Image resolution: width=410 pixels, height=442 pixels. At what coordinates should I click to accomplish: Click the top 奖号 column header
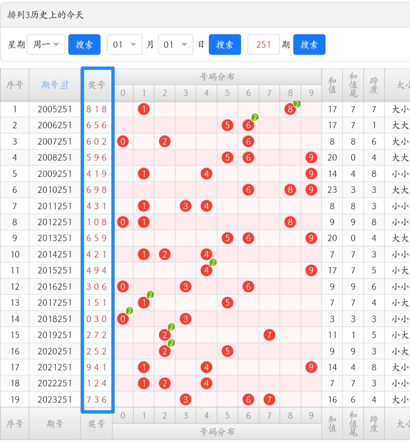click(x=96, y=85)
